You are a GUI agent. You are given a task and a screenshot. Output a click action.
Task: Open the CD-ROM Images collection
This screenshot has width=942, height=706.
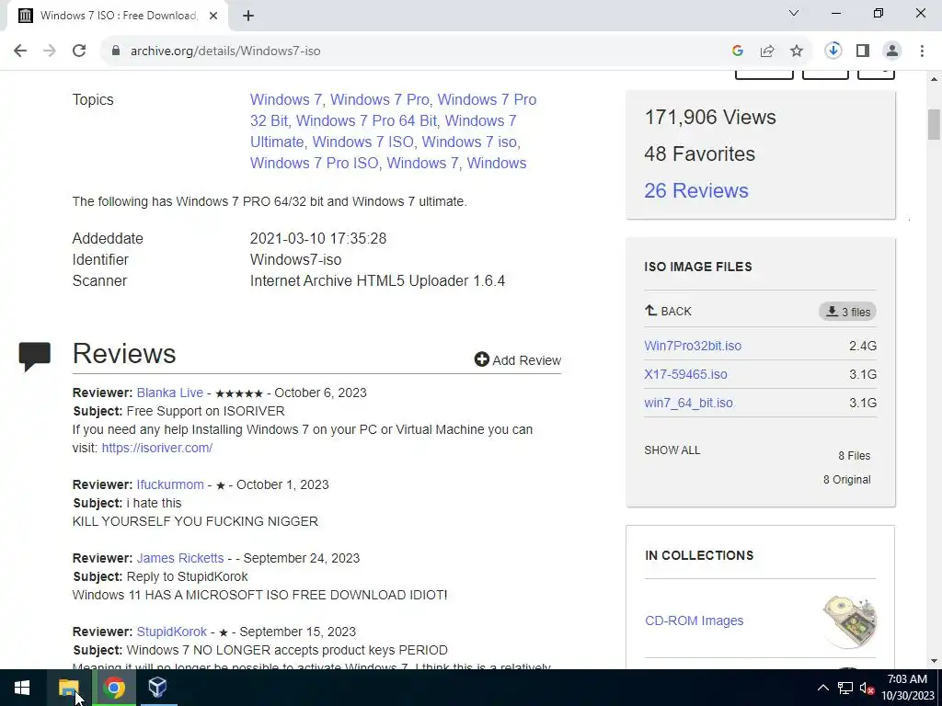click(694, 621)
